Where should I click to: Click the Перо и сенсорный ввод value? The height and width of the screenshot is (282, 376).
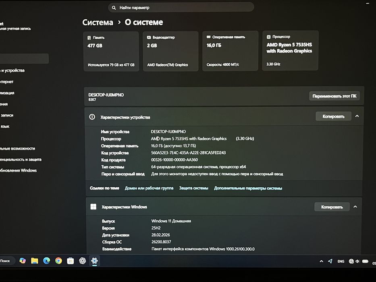coord(217,174)
